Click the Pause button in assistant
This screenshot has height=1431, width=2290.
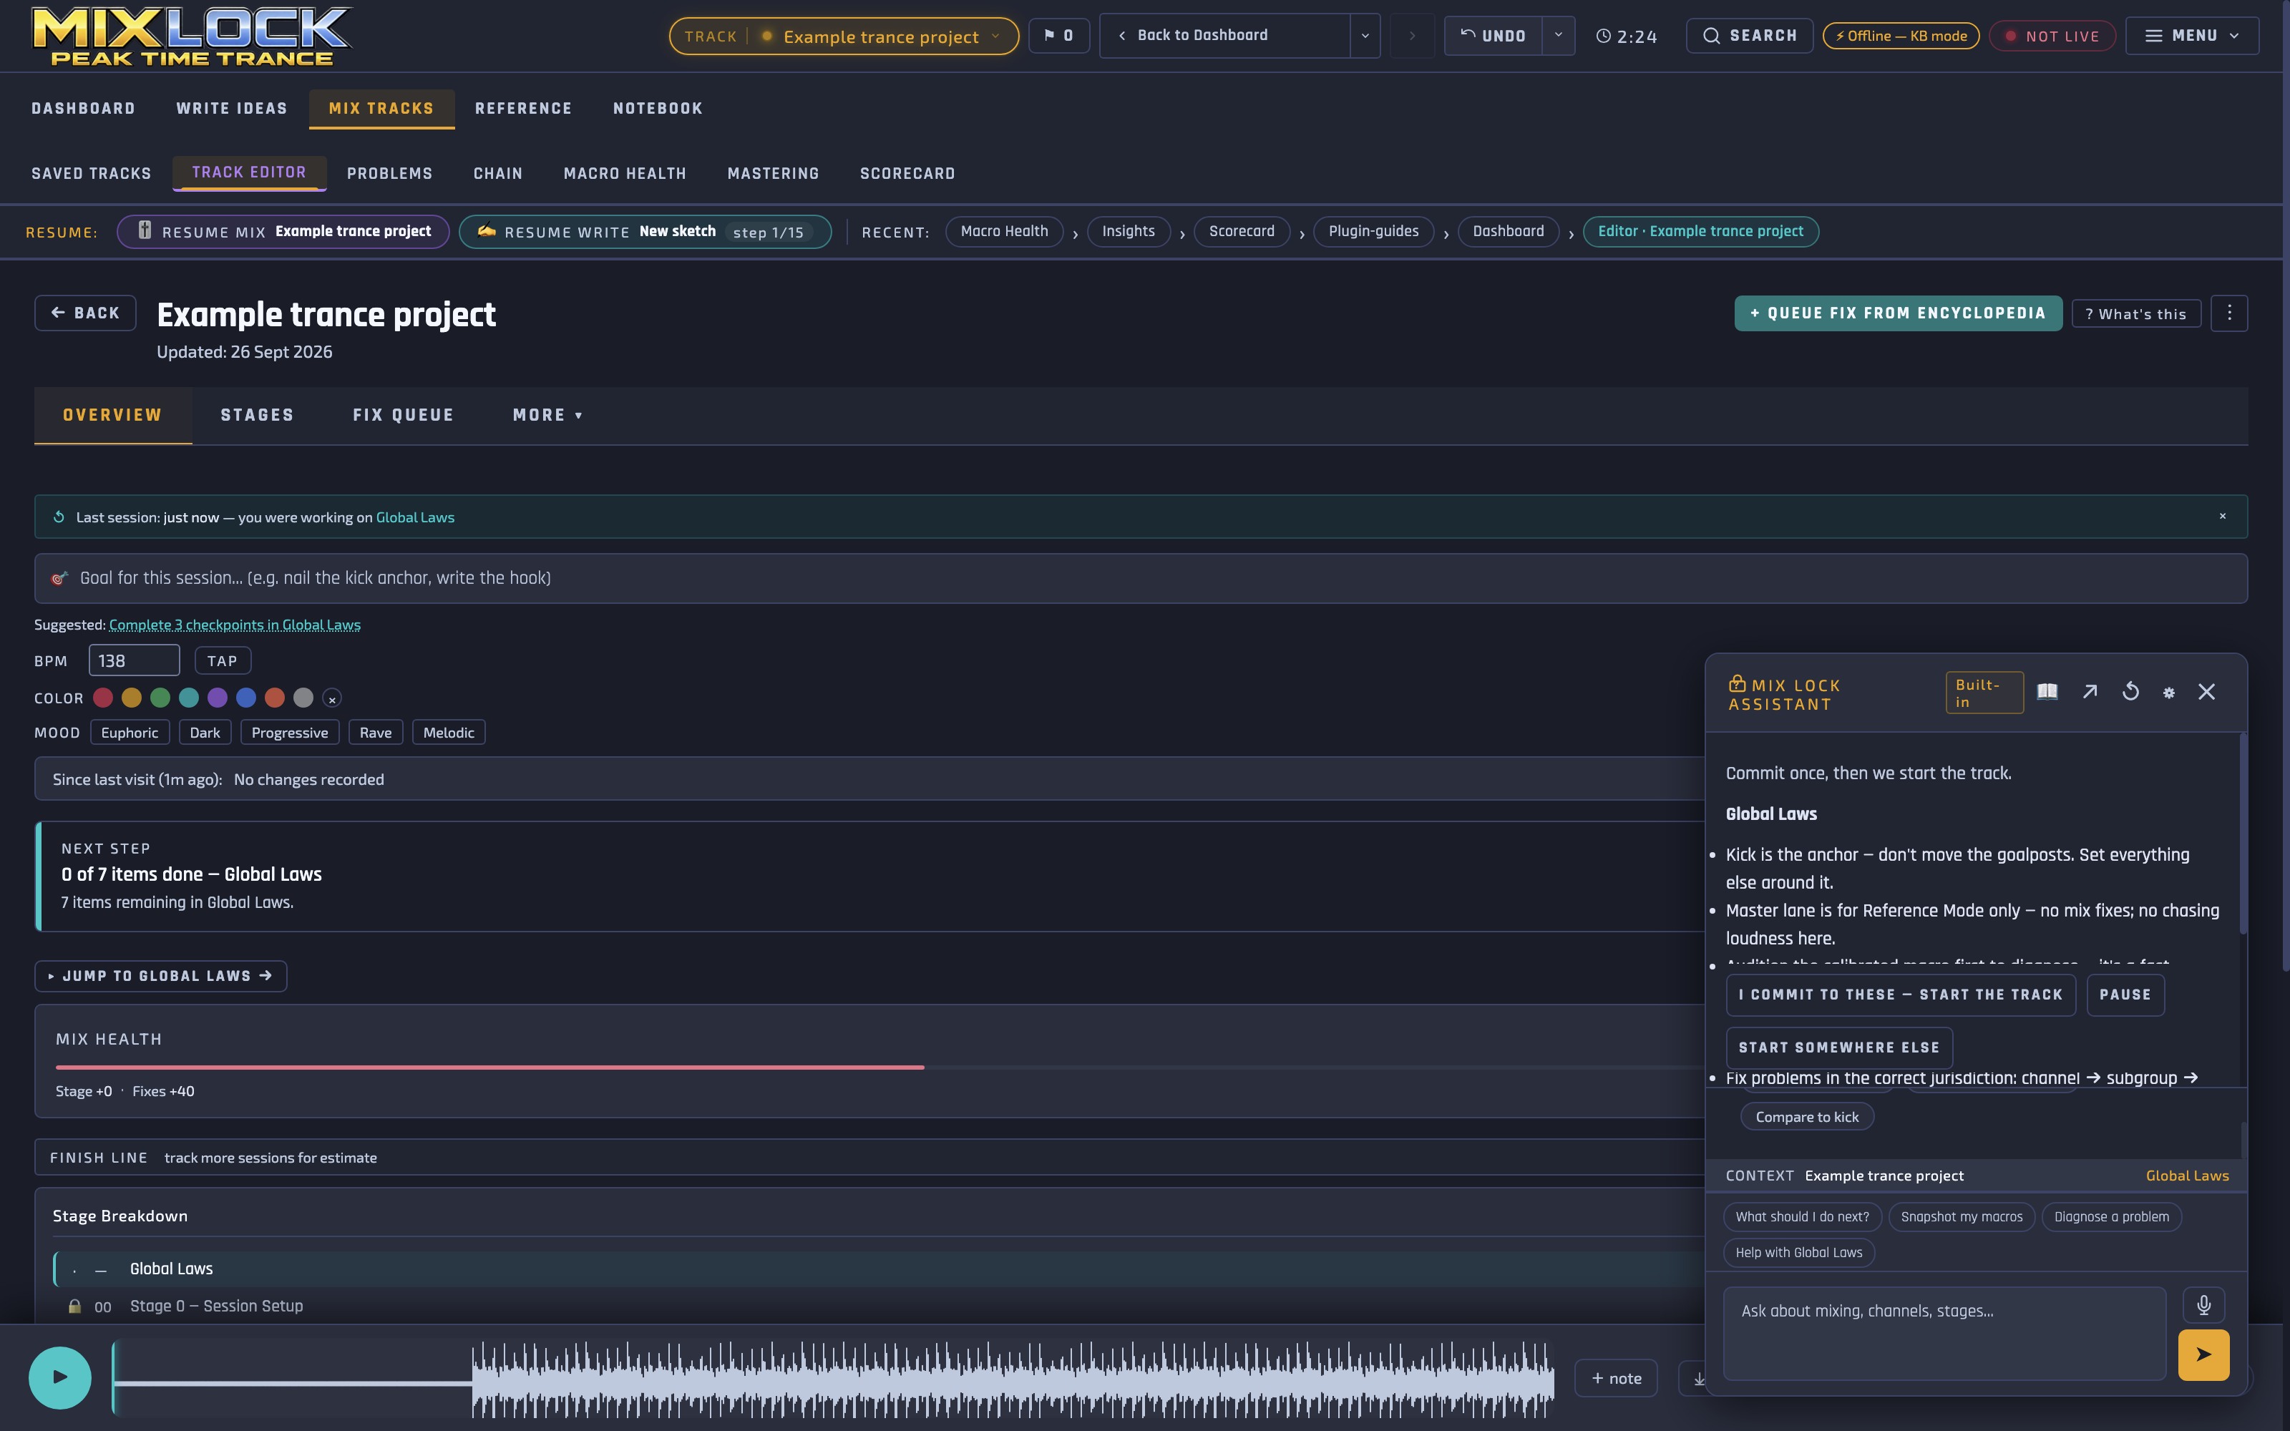coord(2125,995)
